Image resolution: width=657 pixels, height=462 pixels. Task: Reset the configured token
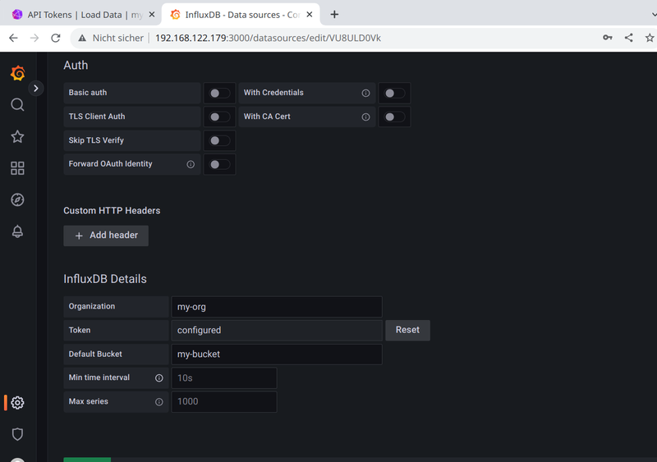click(x=407, y=330)
